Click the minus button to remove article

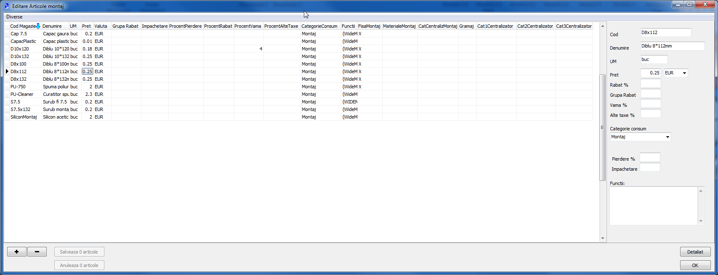[x=37, y=252]
